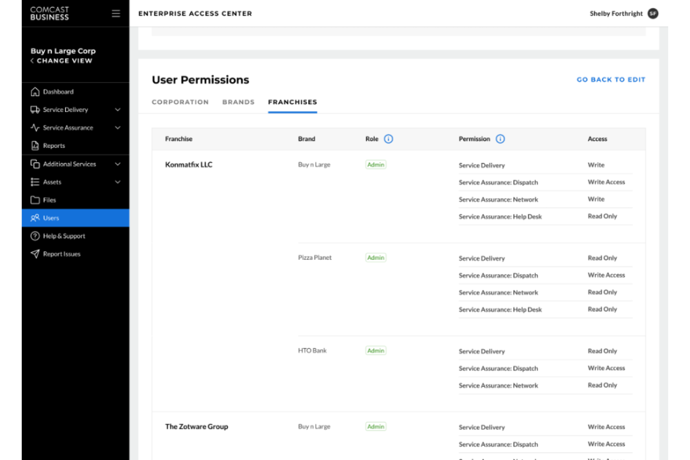Click the Admin role badge for HTO Bank
The height and width of the screenshot is (460, 690).
(375, 350)
